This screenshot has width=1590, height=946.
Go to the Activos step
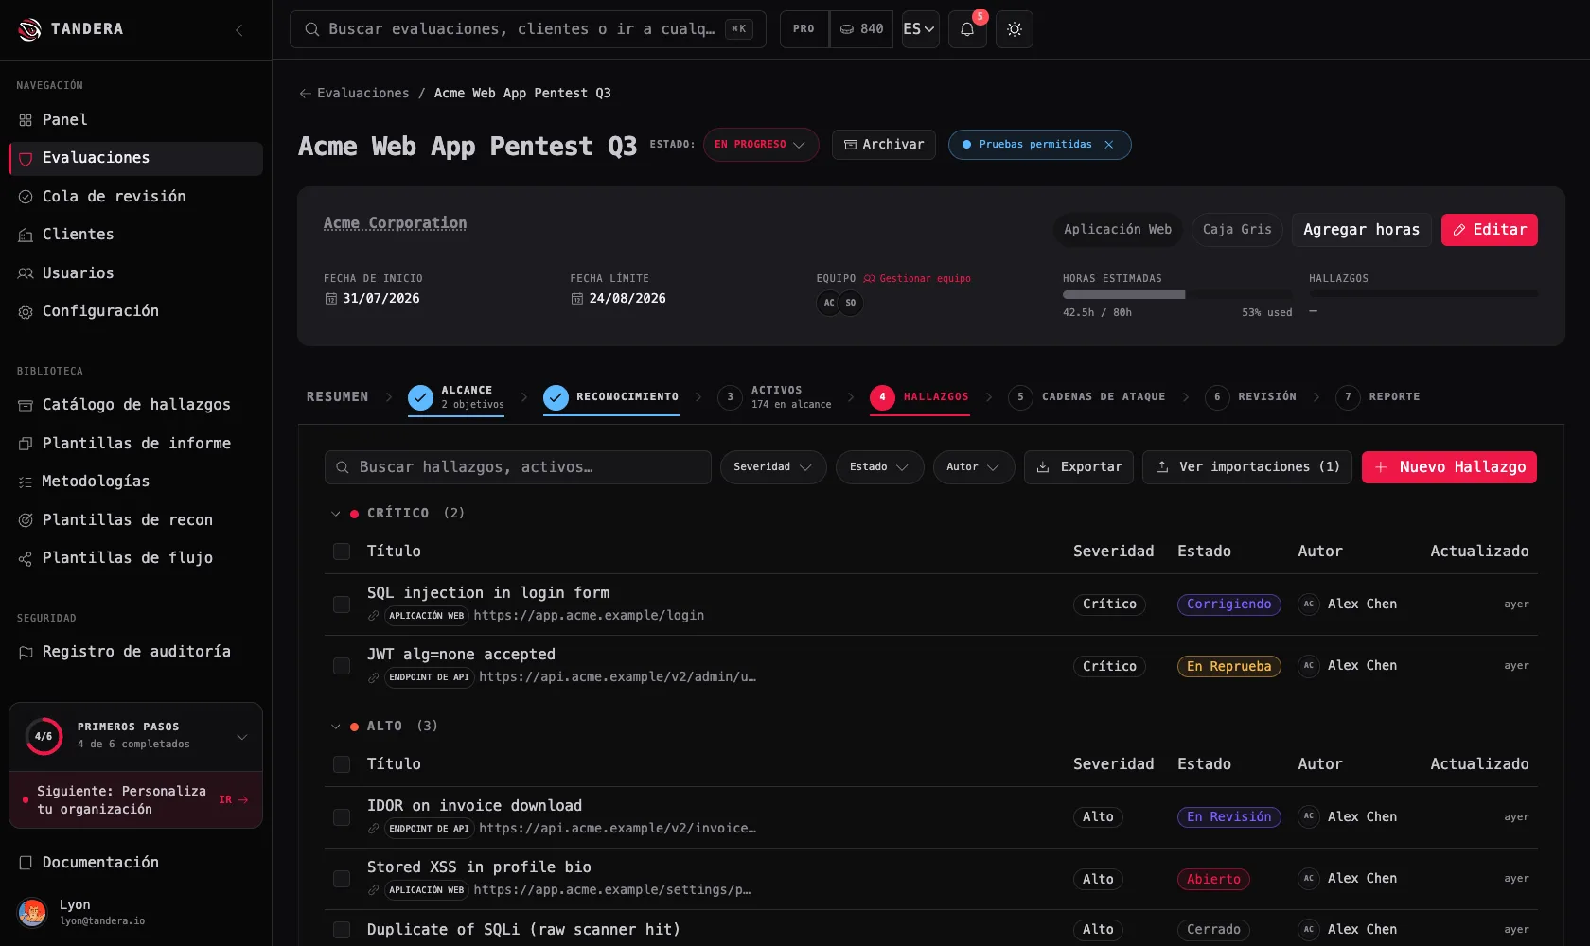(x=775, y=397)
